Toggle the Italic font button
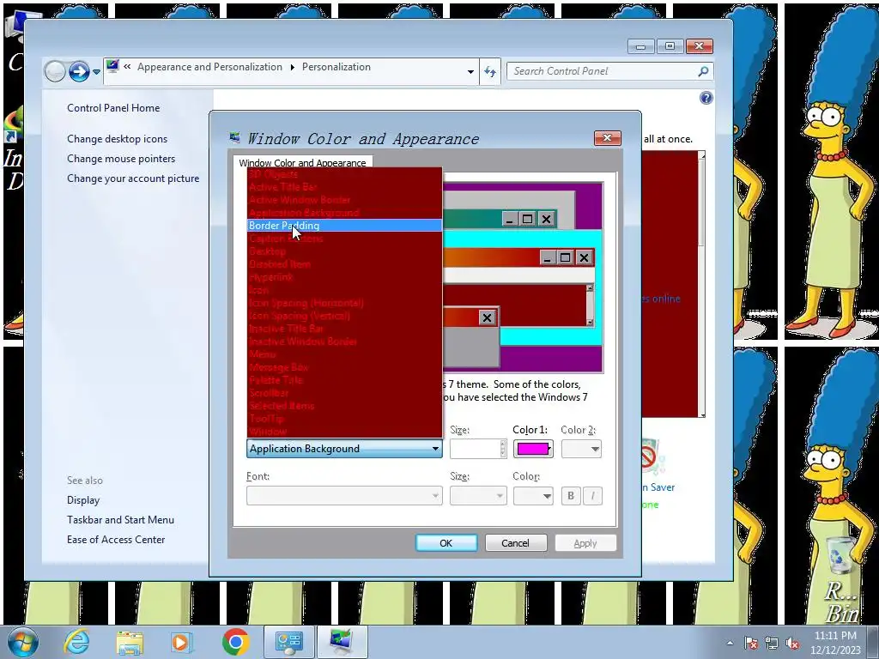This screenshot has height=659, width=879. (x=592, y=495)
